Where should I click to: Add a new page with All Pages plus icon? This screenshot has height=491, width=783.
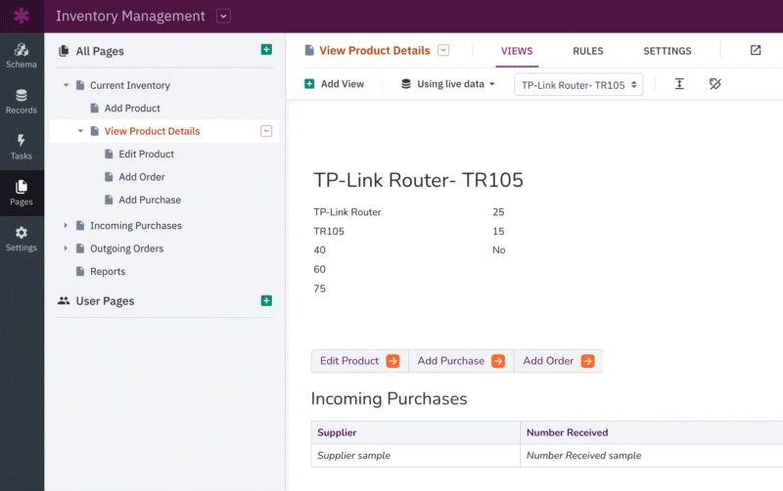(x=266, y=50)
